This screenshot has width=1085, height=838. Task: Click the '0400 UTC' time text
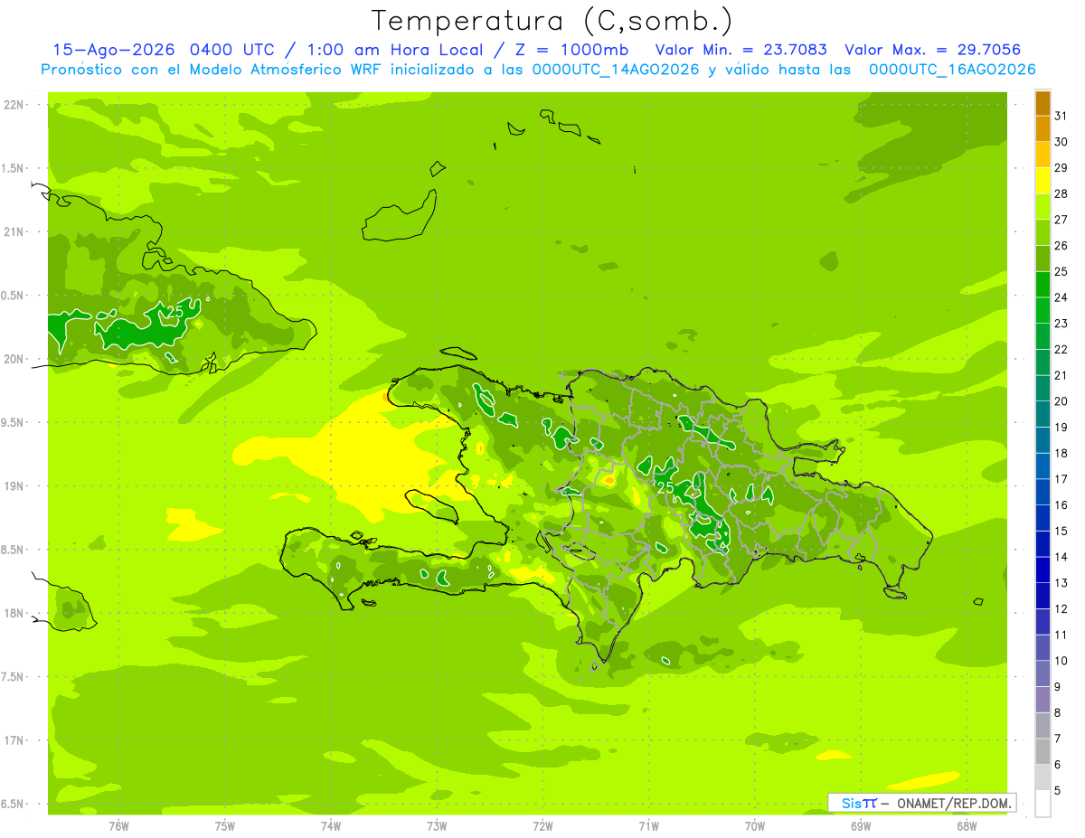click(x=232, y=50)
